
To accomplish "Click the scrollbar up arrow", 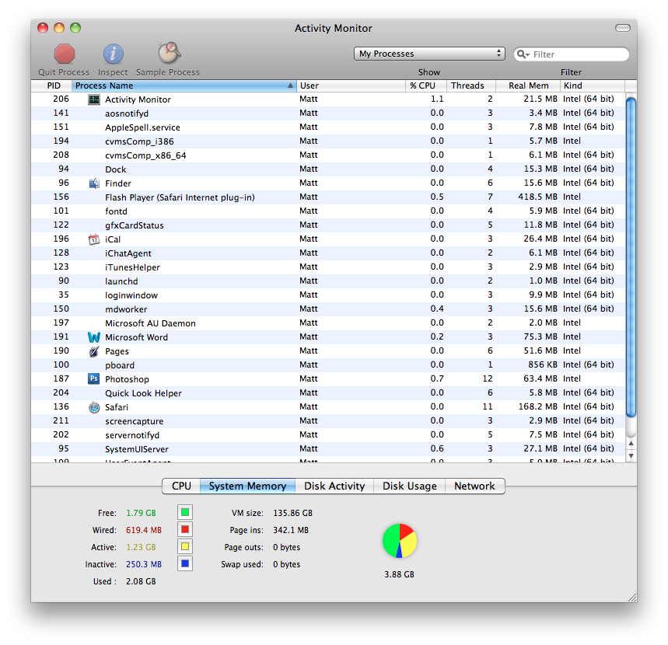I will pos(631,443).
